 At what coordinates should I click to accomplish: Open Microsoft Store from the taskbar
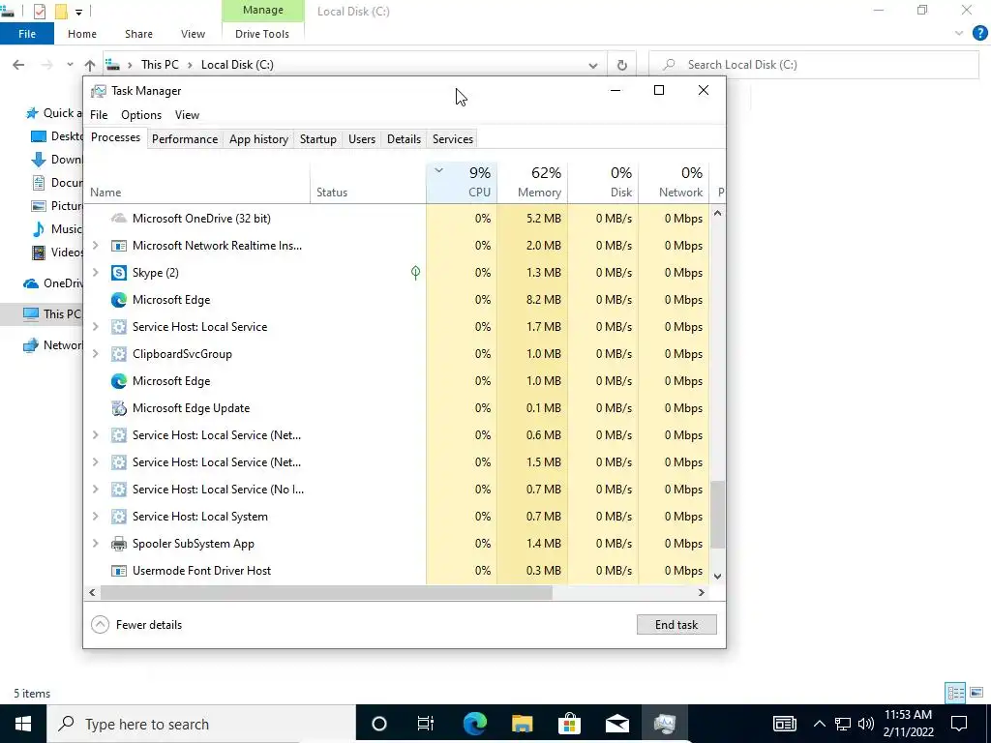(x=569, y=724)
